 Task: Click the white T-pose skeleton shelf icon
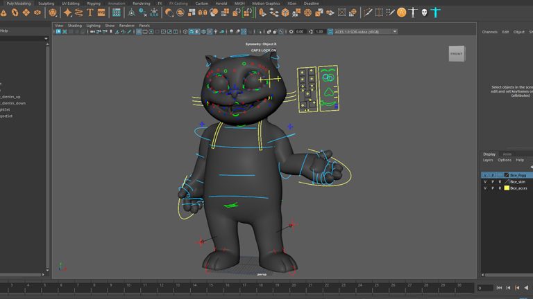413,12
